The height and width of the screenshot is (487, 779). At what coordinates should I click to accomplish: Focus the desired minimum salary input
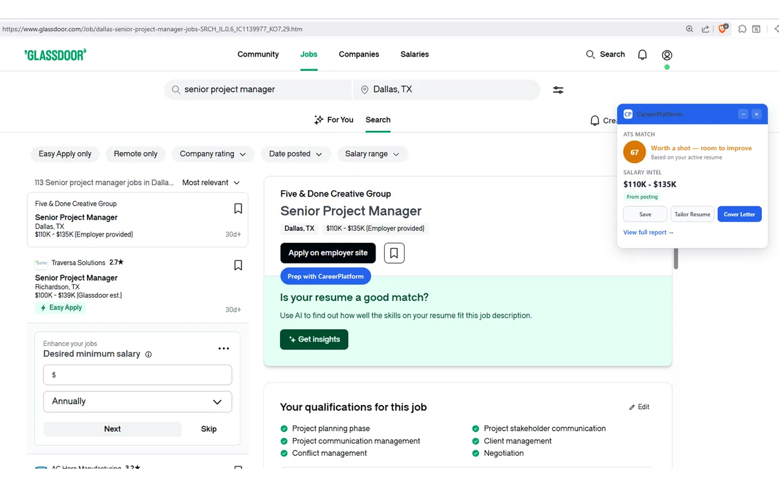pos(138,375)
